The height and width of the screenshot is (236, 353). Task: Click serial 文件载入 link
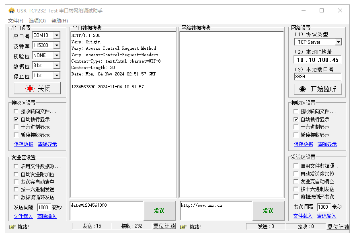(x=23, y=216)
